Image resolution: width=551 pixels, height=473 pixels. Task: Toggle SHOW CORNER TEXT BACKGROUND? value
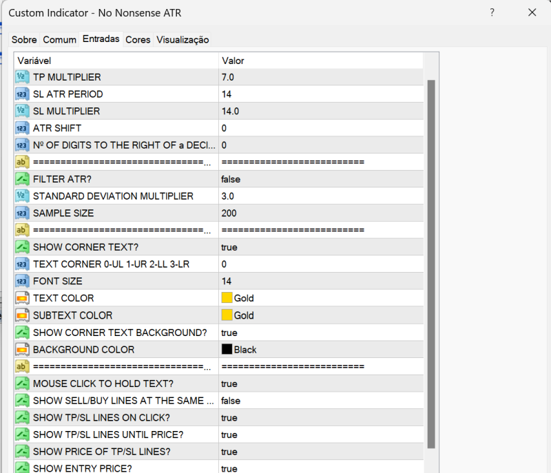[229, 333]
